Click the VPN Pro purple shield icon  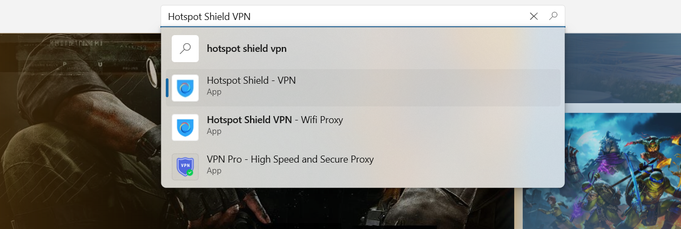[185, 166]
